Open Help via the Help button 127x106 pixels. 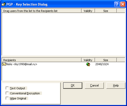pos(116,85)
